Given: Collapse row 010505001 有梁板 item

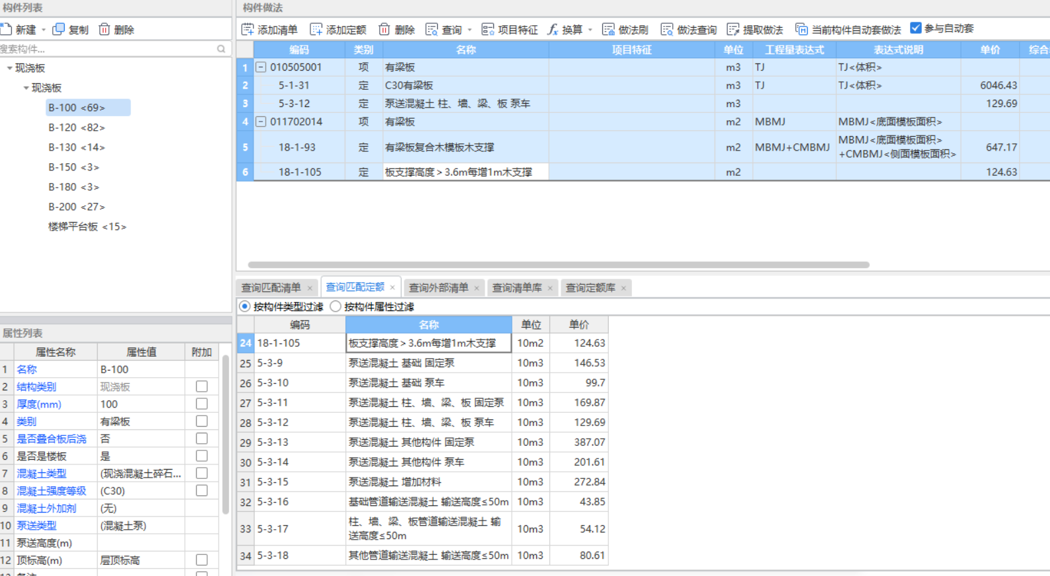Looking at the screenshot, I should [x=261, y=67].
